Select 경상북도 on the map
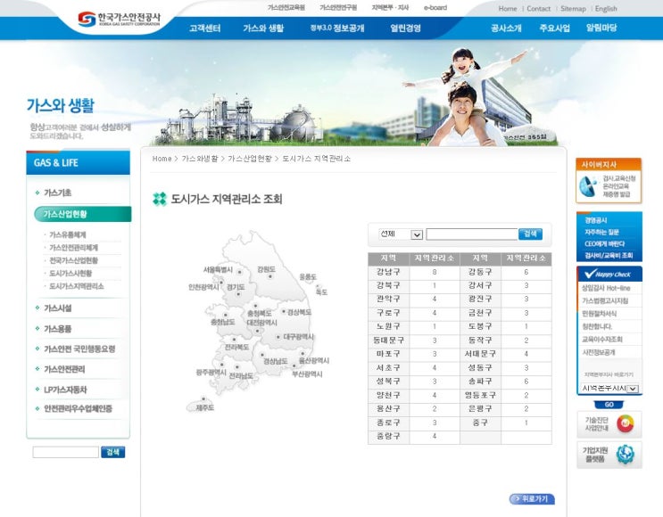This screenshot has height=517, width=663. point(299,312)
